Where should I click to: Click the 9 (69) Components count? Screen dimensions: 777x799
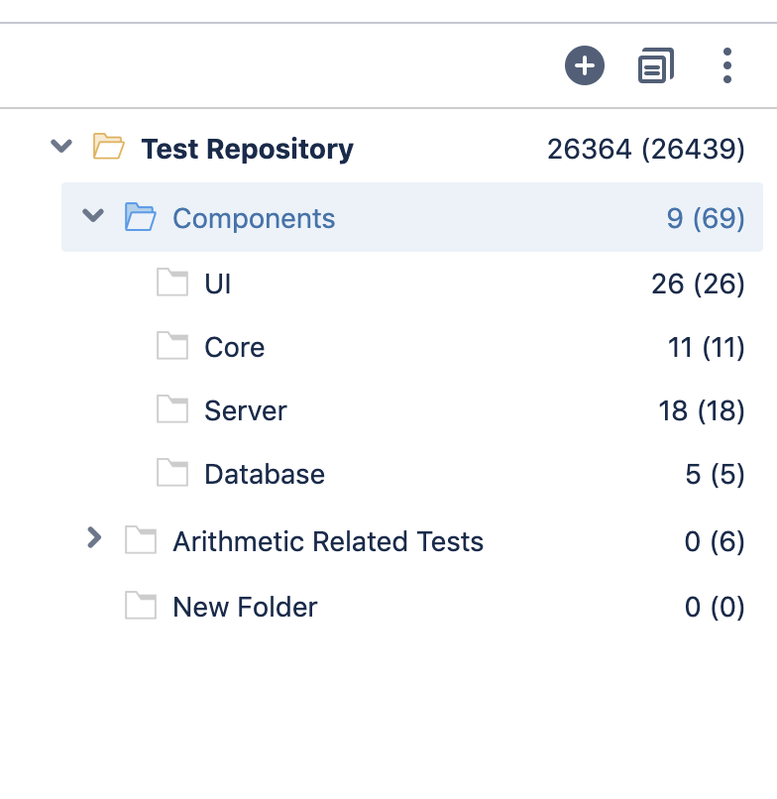pyautogui.click(x=706, y=218)
